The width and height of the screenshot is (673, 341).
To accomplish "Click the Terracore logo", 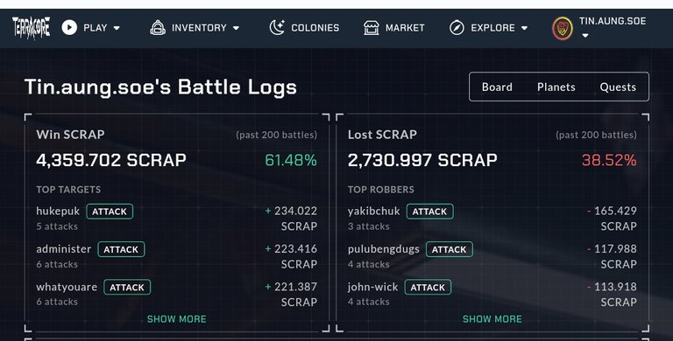I will coord(31,28).
